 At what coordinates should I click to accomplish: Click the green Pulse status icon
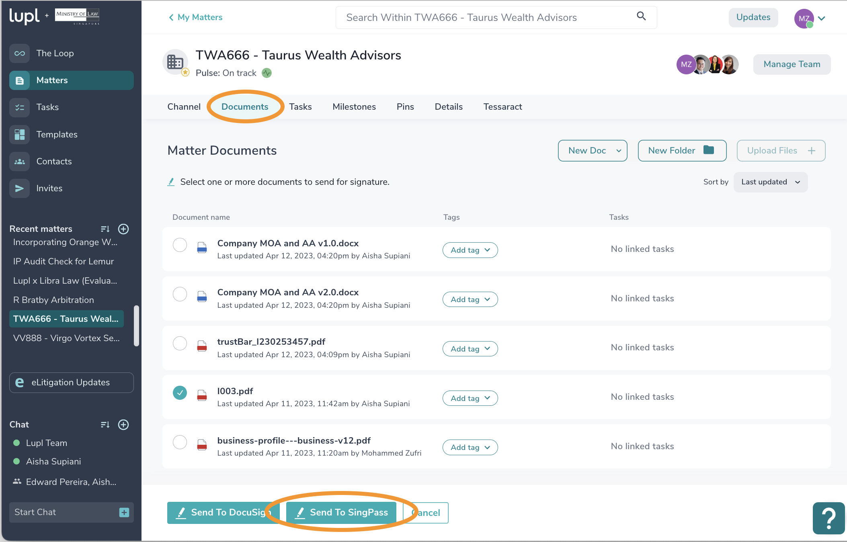(267, 73)
